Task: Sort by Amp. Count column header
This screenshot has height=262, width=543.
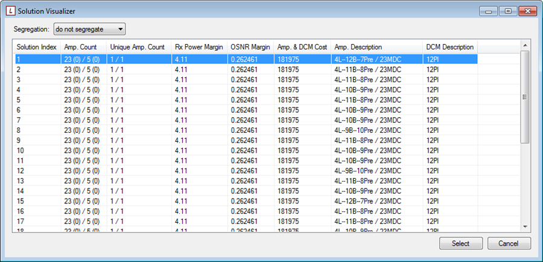Action: [83, 47]
